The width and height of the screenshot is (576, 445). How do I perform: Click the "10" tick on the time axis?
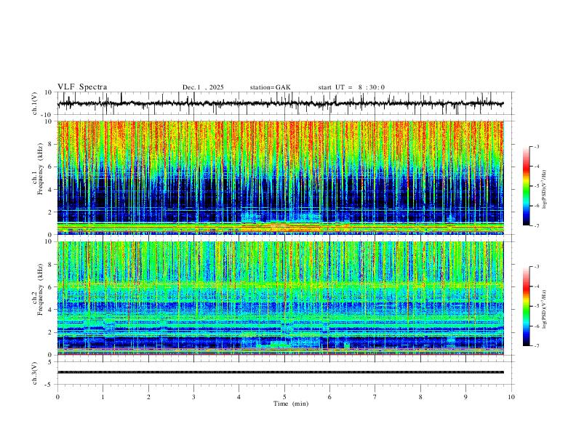(511, 397)
